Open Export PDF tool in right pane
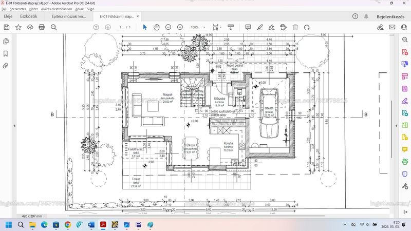The width and height of the screenshot is (411, 231). point(405,64)
